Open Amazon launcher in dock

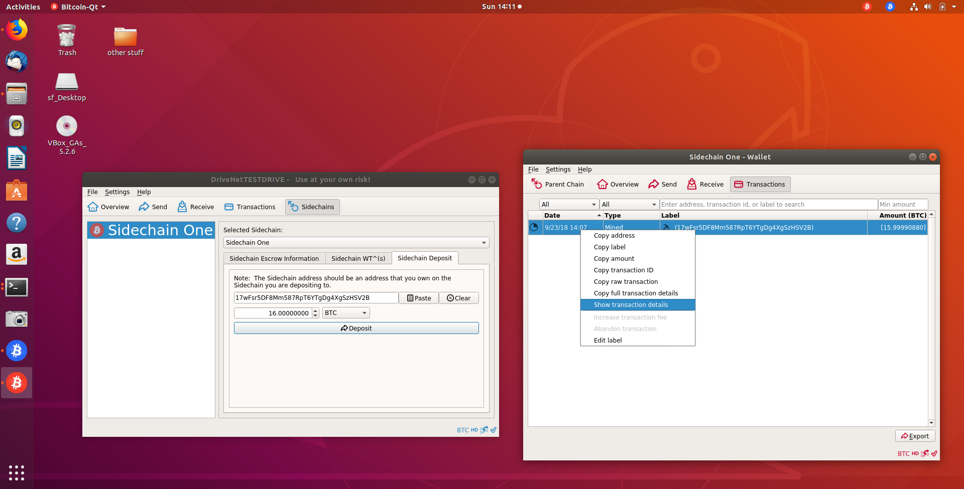tap(17, 254)
